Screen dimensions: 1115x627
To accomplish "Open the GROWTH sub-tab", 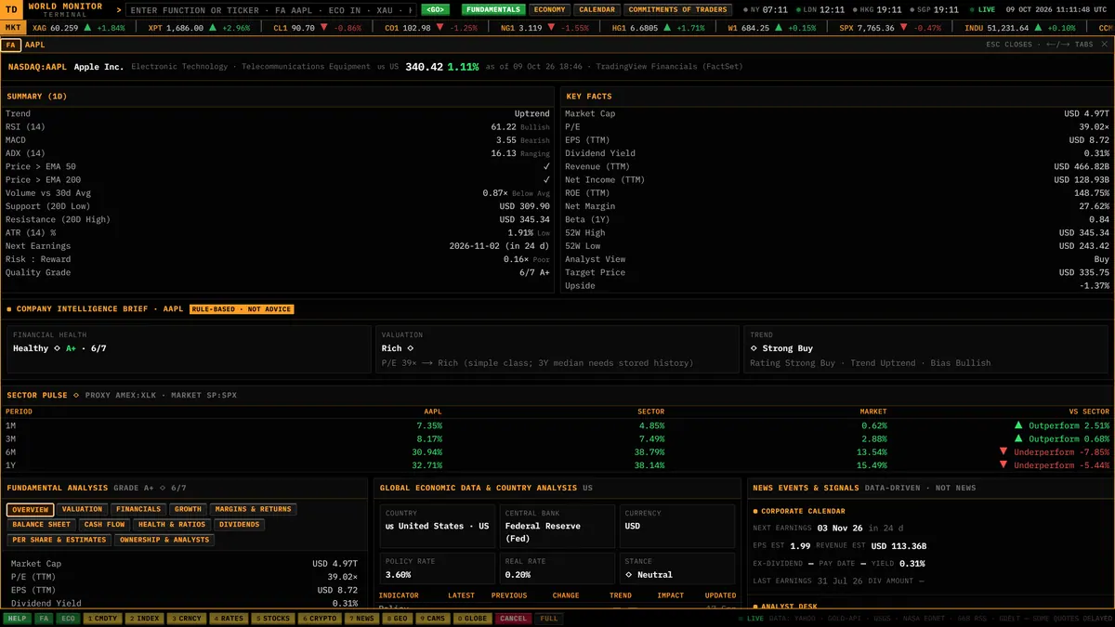I will [188, 509].
